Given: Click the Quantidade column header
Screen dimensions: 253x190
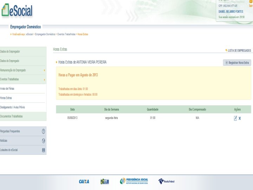Looking at the screenshot, I should 153,109.
